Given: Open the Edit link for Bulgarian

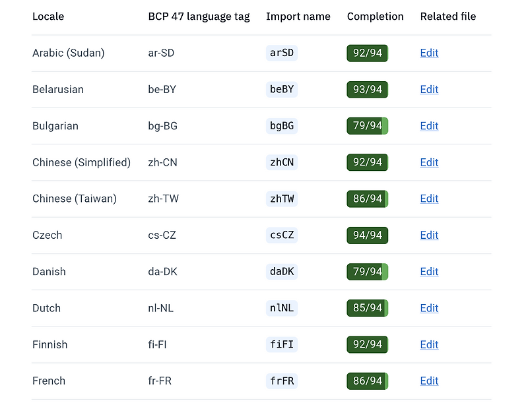Looking at the screenshot, I should 429,126.
